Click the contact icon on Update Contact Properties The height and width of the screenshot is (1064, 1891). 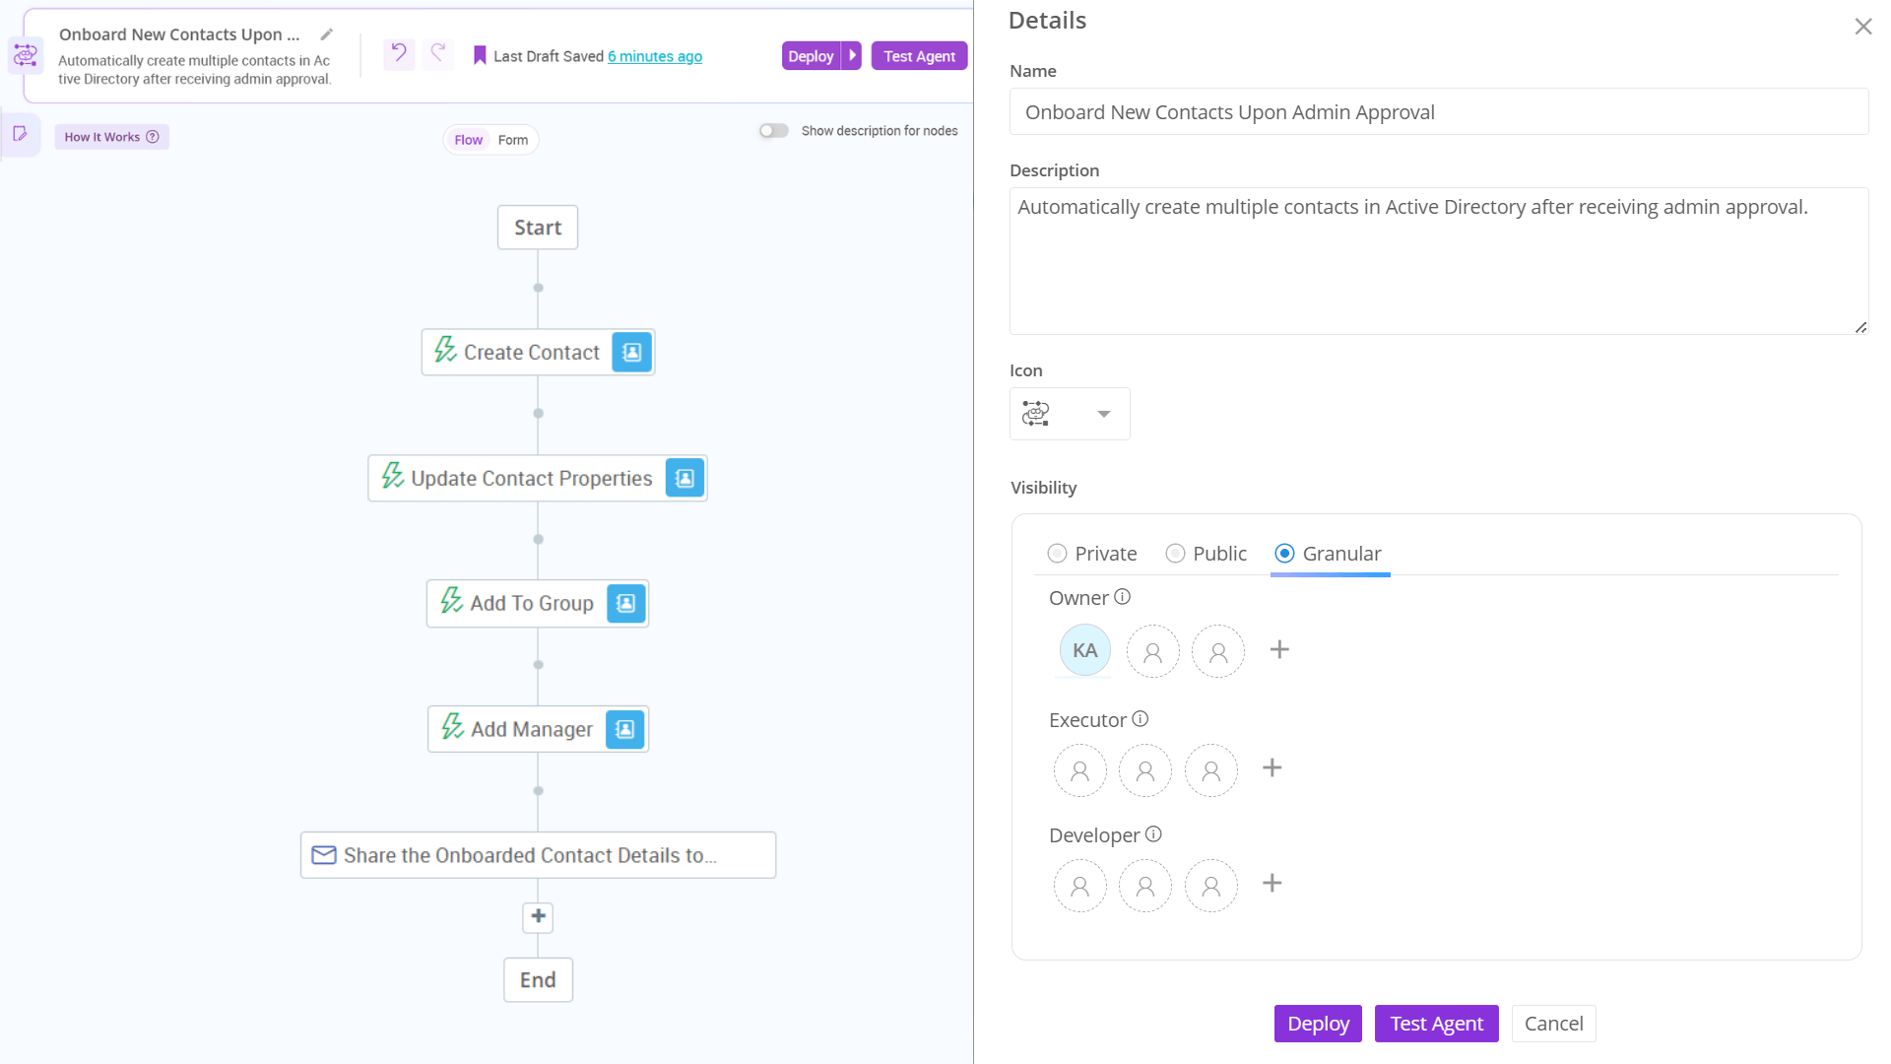pyautogui.click(x=685, y=478)
